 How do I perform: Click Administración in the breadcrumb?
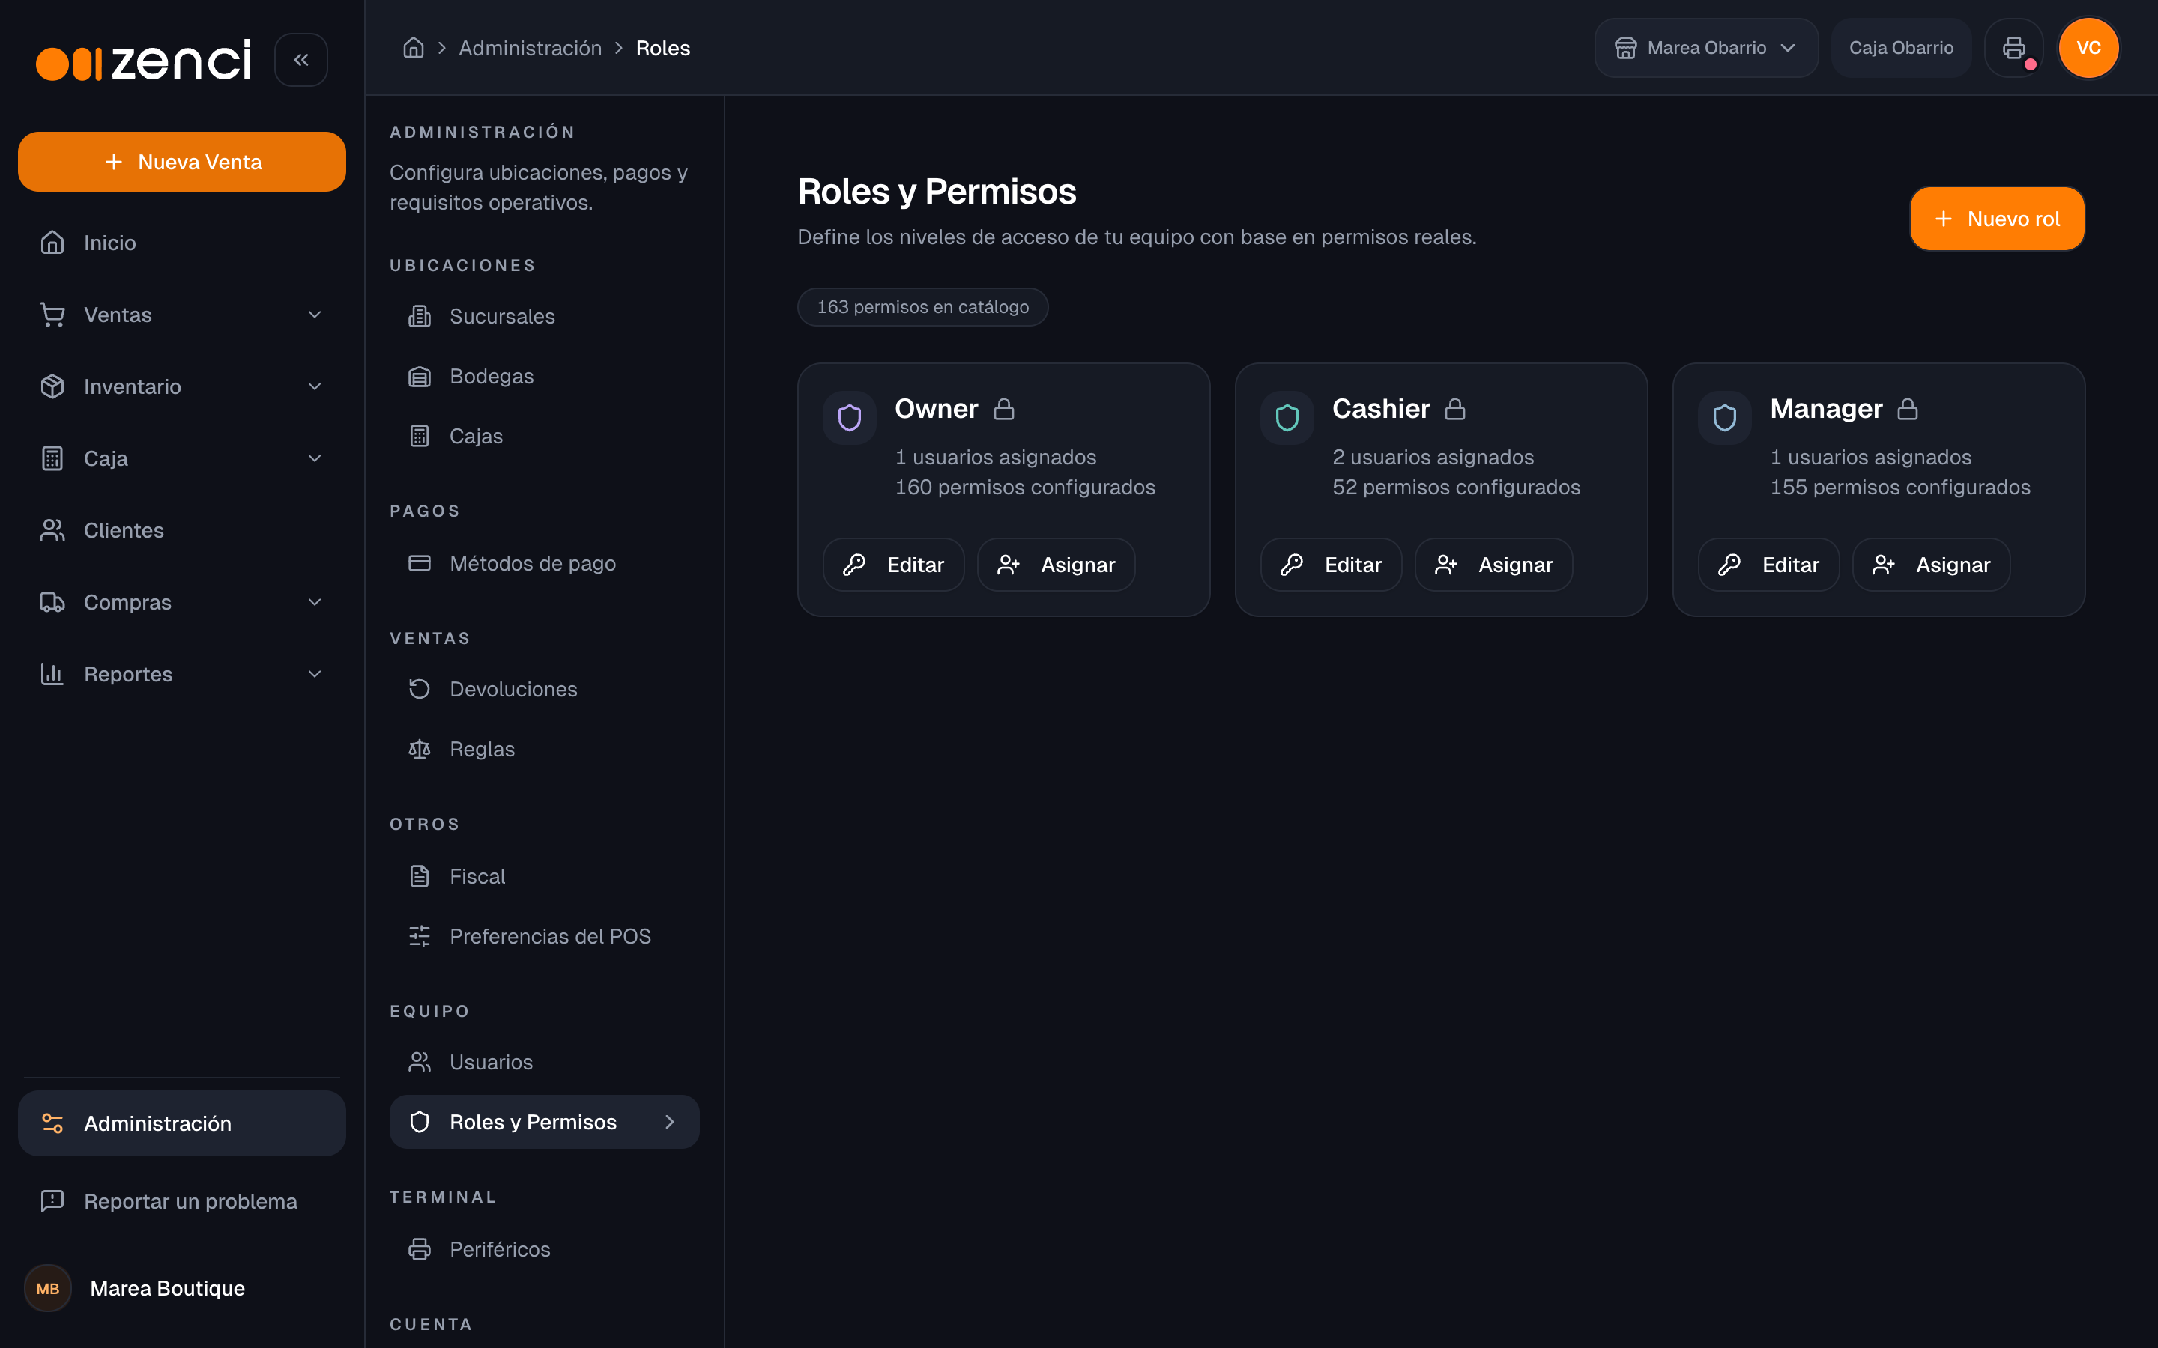530,48
